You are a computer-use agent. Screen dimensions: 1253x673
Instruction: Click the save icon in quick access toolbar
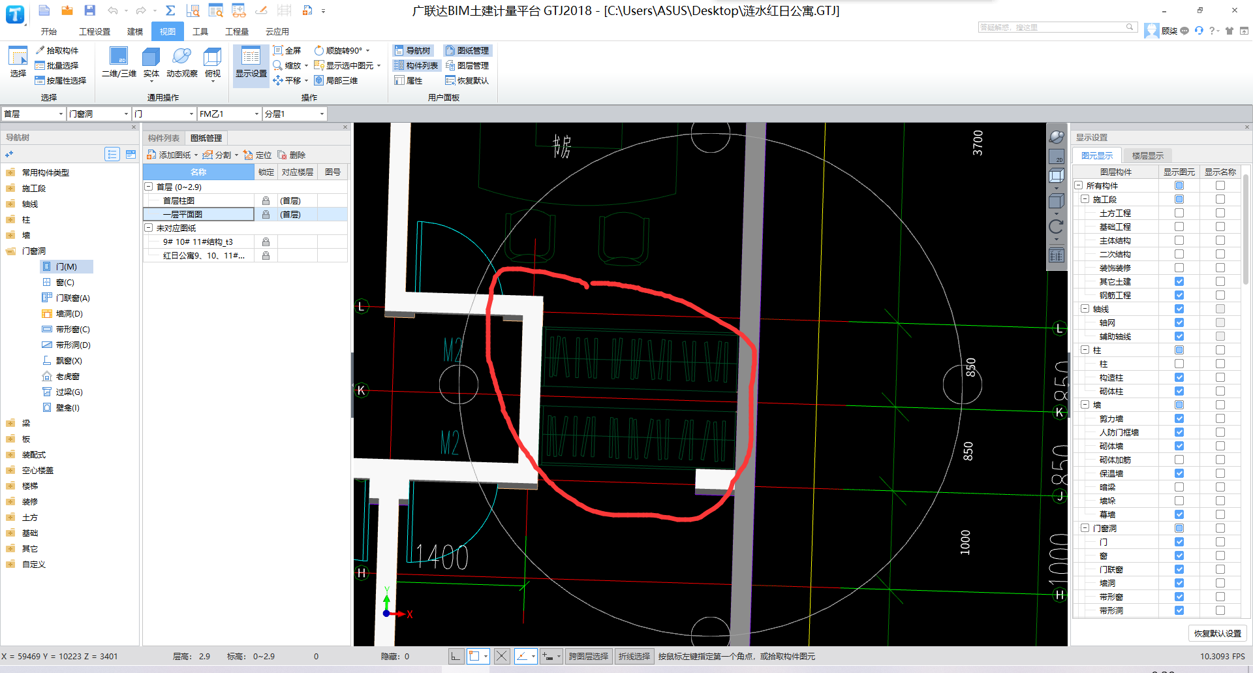click(x=89, y=10)
